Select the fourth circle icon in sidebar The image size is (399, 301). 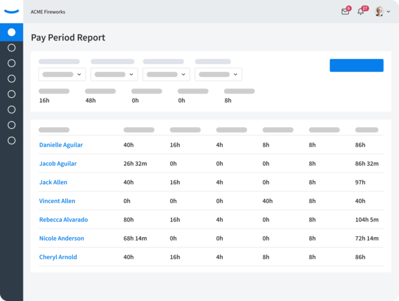click(x=11, y=79)
